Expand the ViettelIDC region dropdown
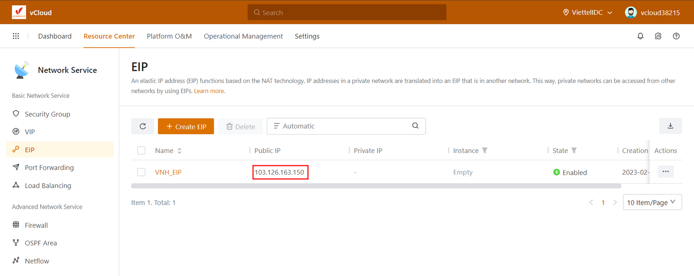Viewport: 694px width, 276px height. click(x=588, y=12)
